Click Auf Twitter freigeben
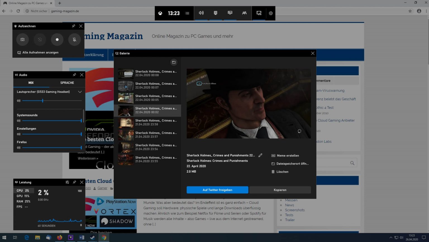 217,190
